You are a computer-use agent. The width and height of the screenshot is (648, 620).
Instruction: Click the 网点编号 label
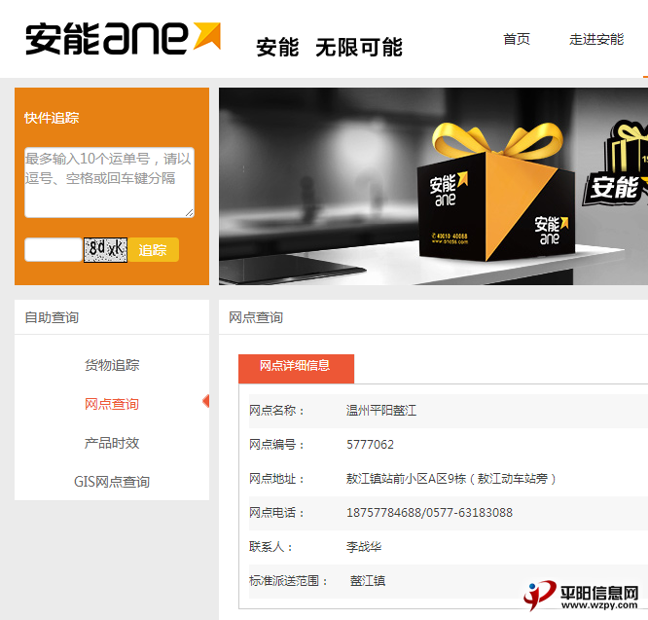click(277, 445)
